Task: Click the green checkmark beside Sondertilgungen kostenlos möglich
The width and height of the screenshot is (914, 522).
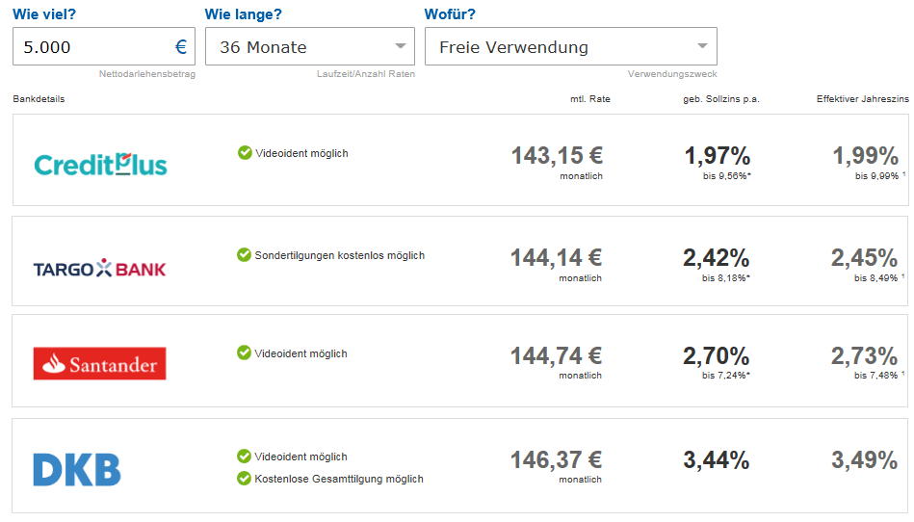Action: (244, 254)
